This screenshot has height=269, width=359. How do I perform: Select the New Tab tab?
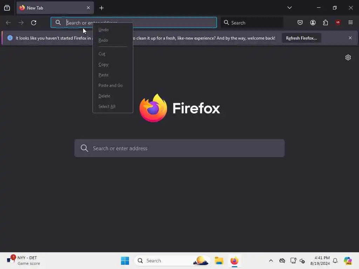(x=55, y=8)
